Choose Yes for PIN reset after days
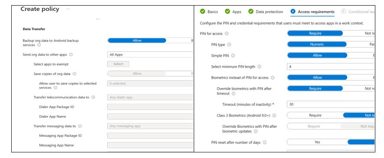This screenshot has height=158, width=384. [x=317, y=142]
